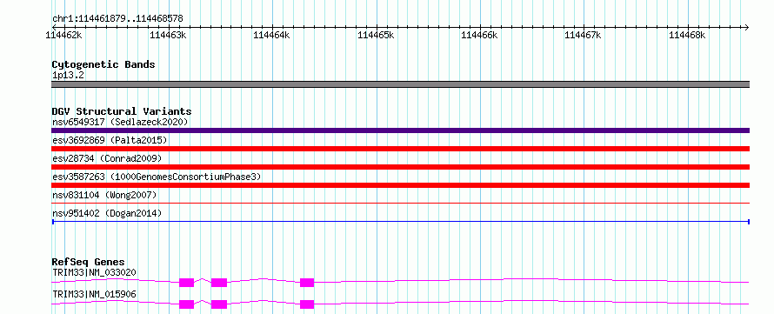Viewport: 774px width, 314px height.
Task: Open the esv3587263 (1000GenomesConsortiumPhase3) label
Action: 157,177
